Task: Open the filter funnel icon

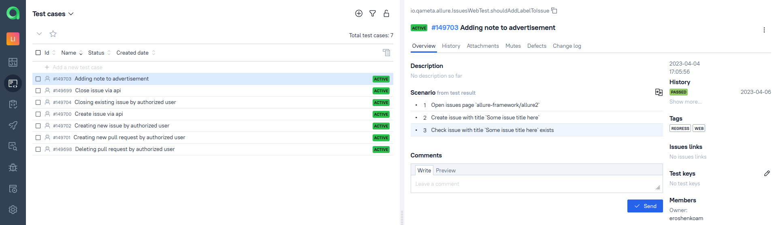Action: (x=372, y=14)
